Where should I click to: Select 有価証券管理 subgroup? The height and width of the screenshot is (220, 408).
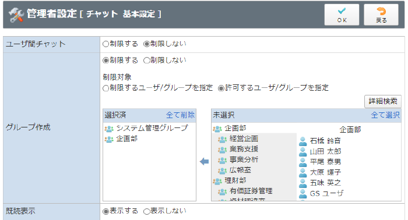click(251, 191)
